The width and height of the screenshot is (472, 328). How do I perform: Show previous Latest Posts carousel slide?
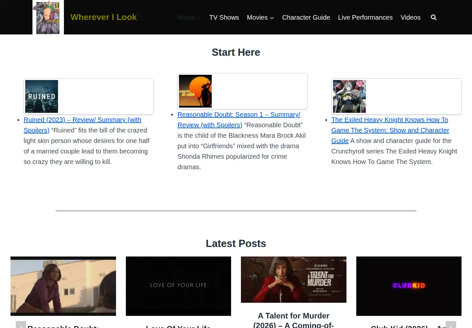pos(21,325)
